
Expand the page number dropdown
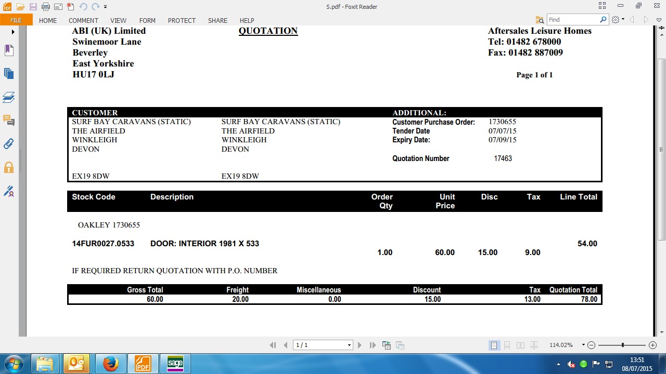[349, 345]
